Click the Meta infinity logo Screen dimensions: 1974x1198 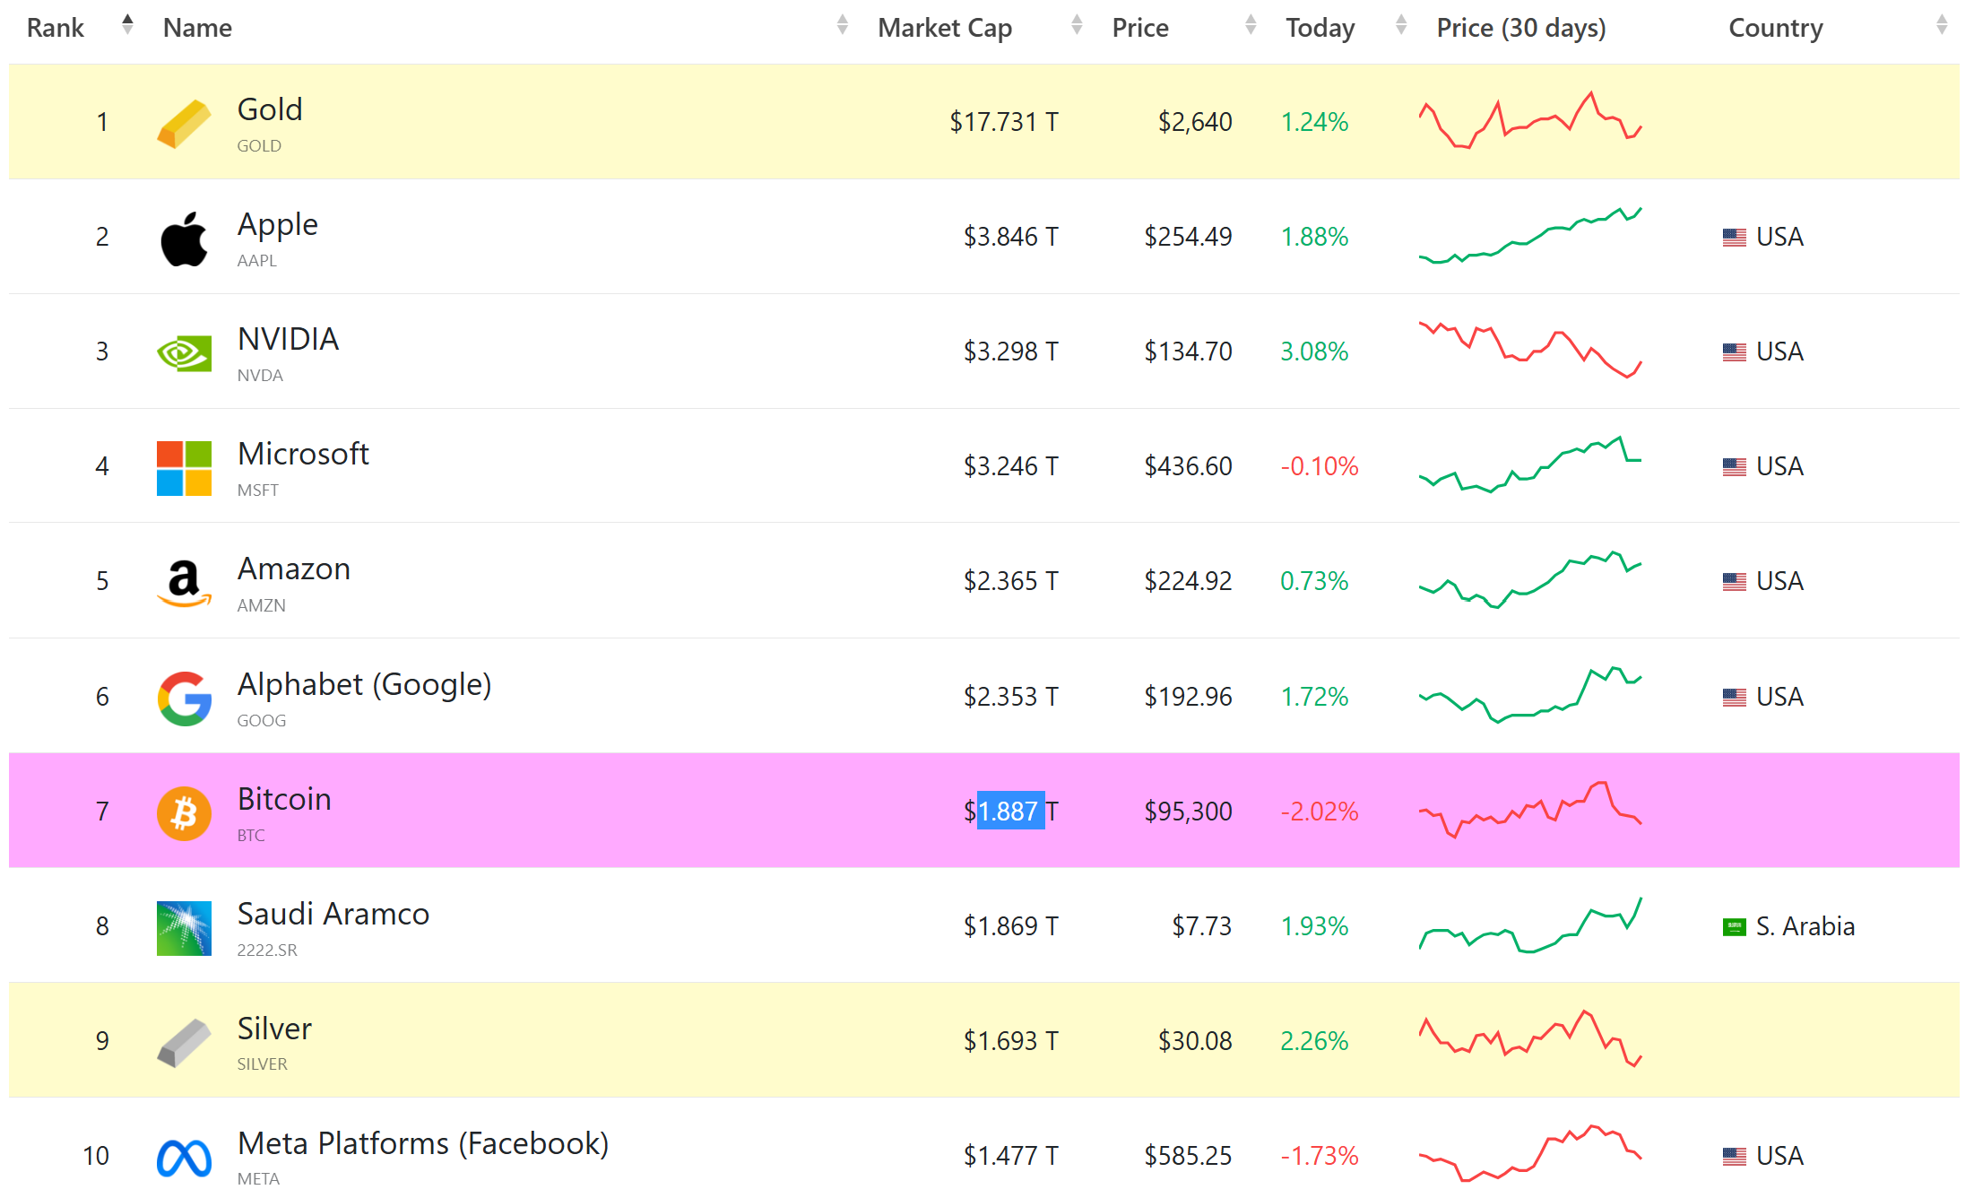click(x=184, y=1158)
